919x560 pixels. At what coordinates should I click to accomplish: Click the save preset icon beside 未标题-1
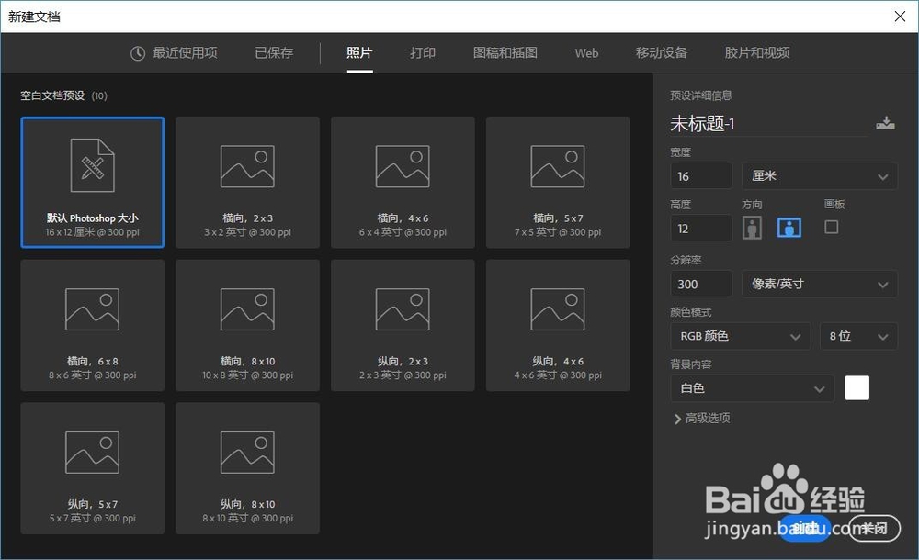point(885,123)
